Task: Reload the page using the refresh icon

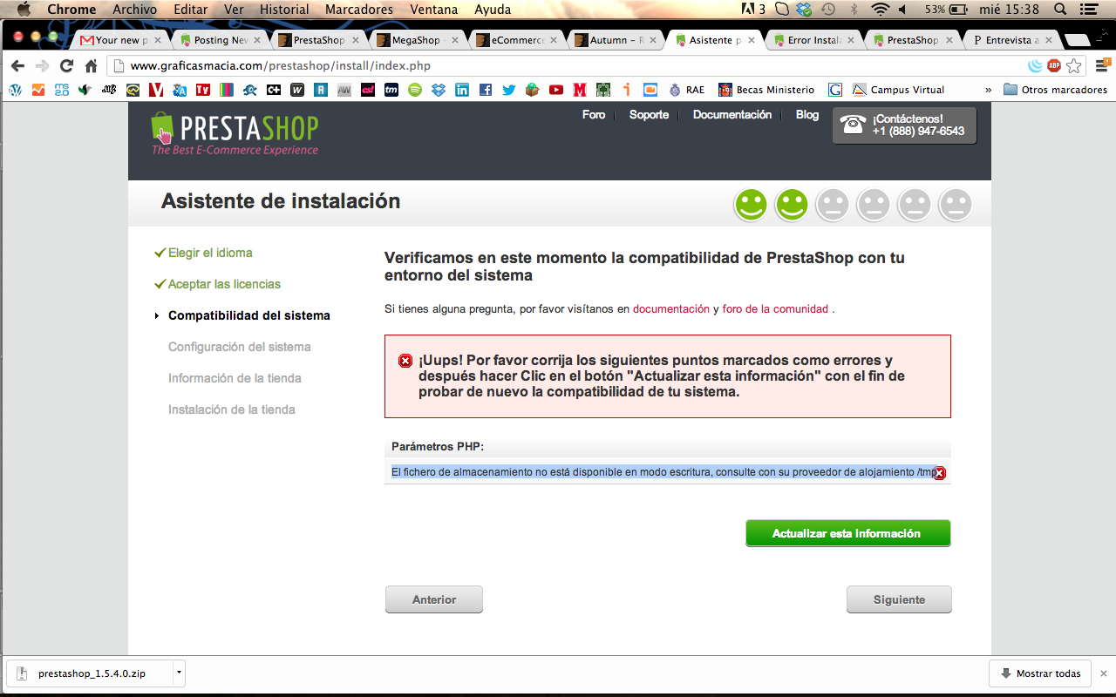Action: coord(66,66)
